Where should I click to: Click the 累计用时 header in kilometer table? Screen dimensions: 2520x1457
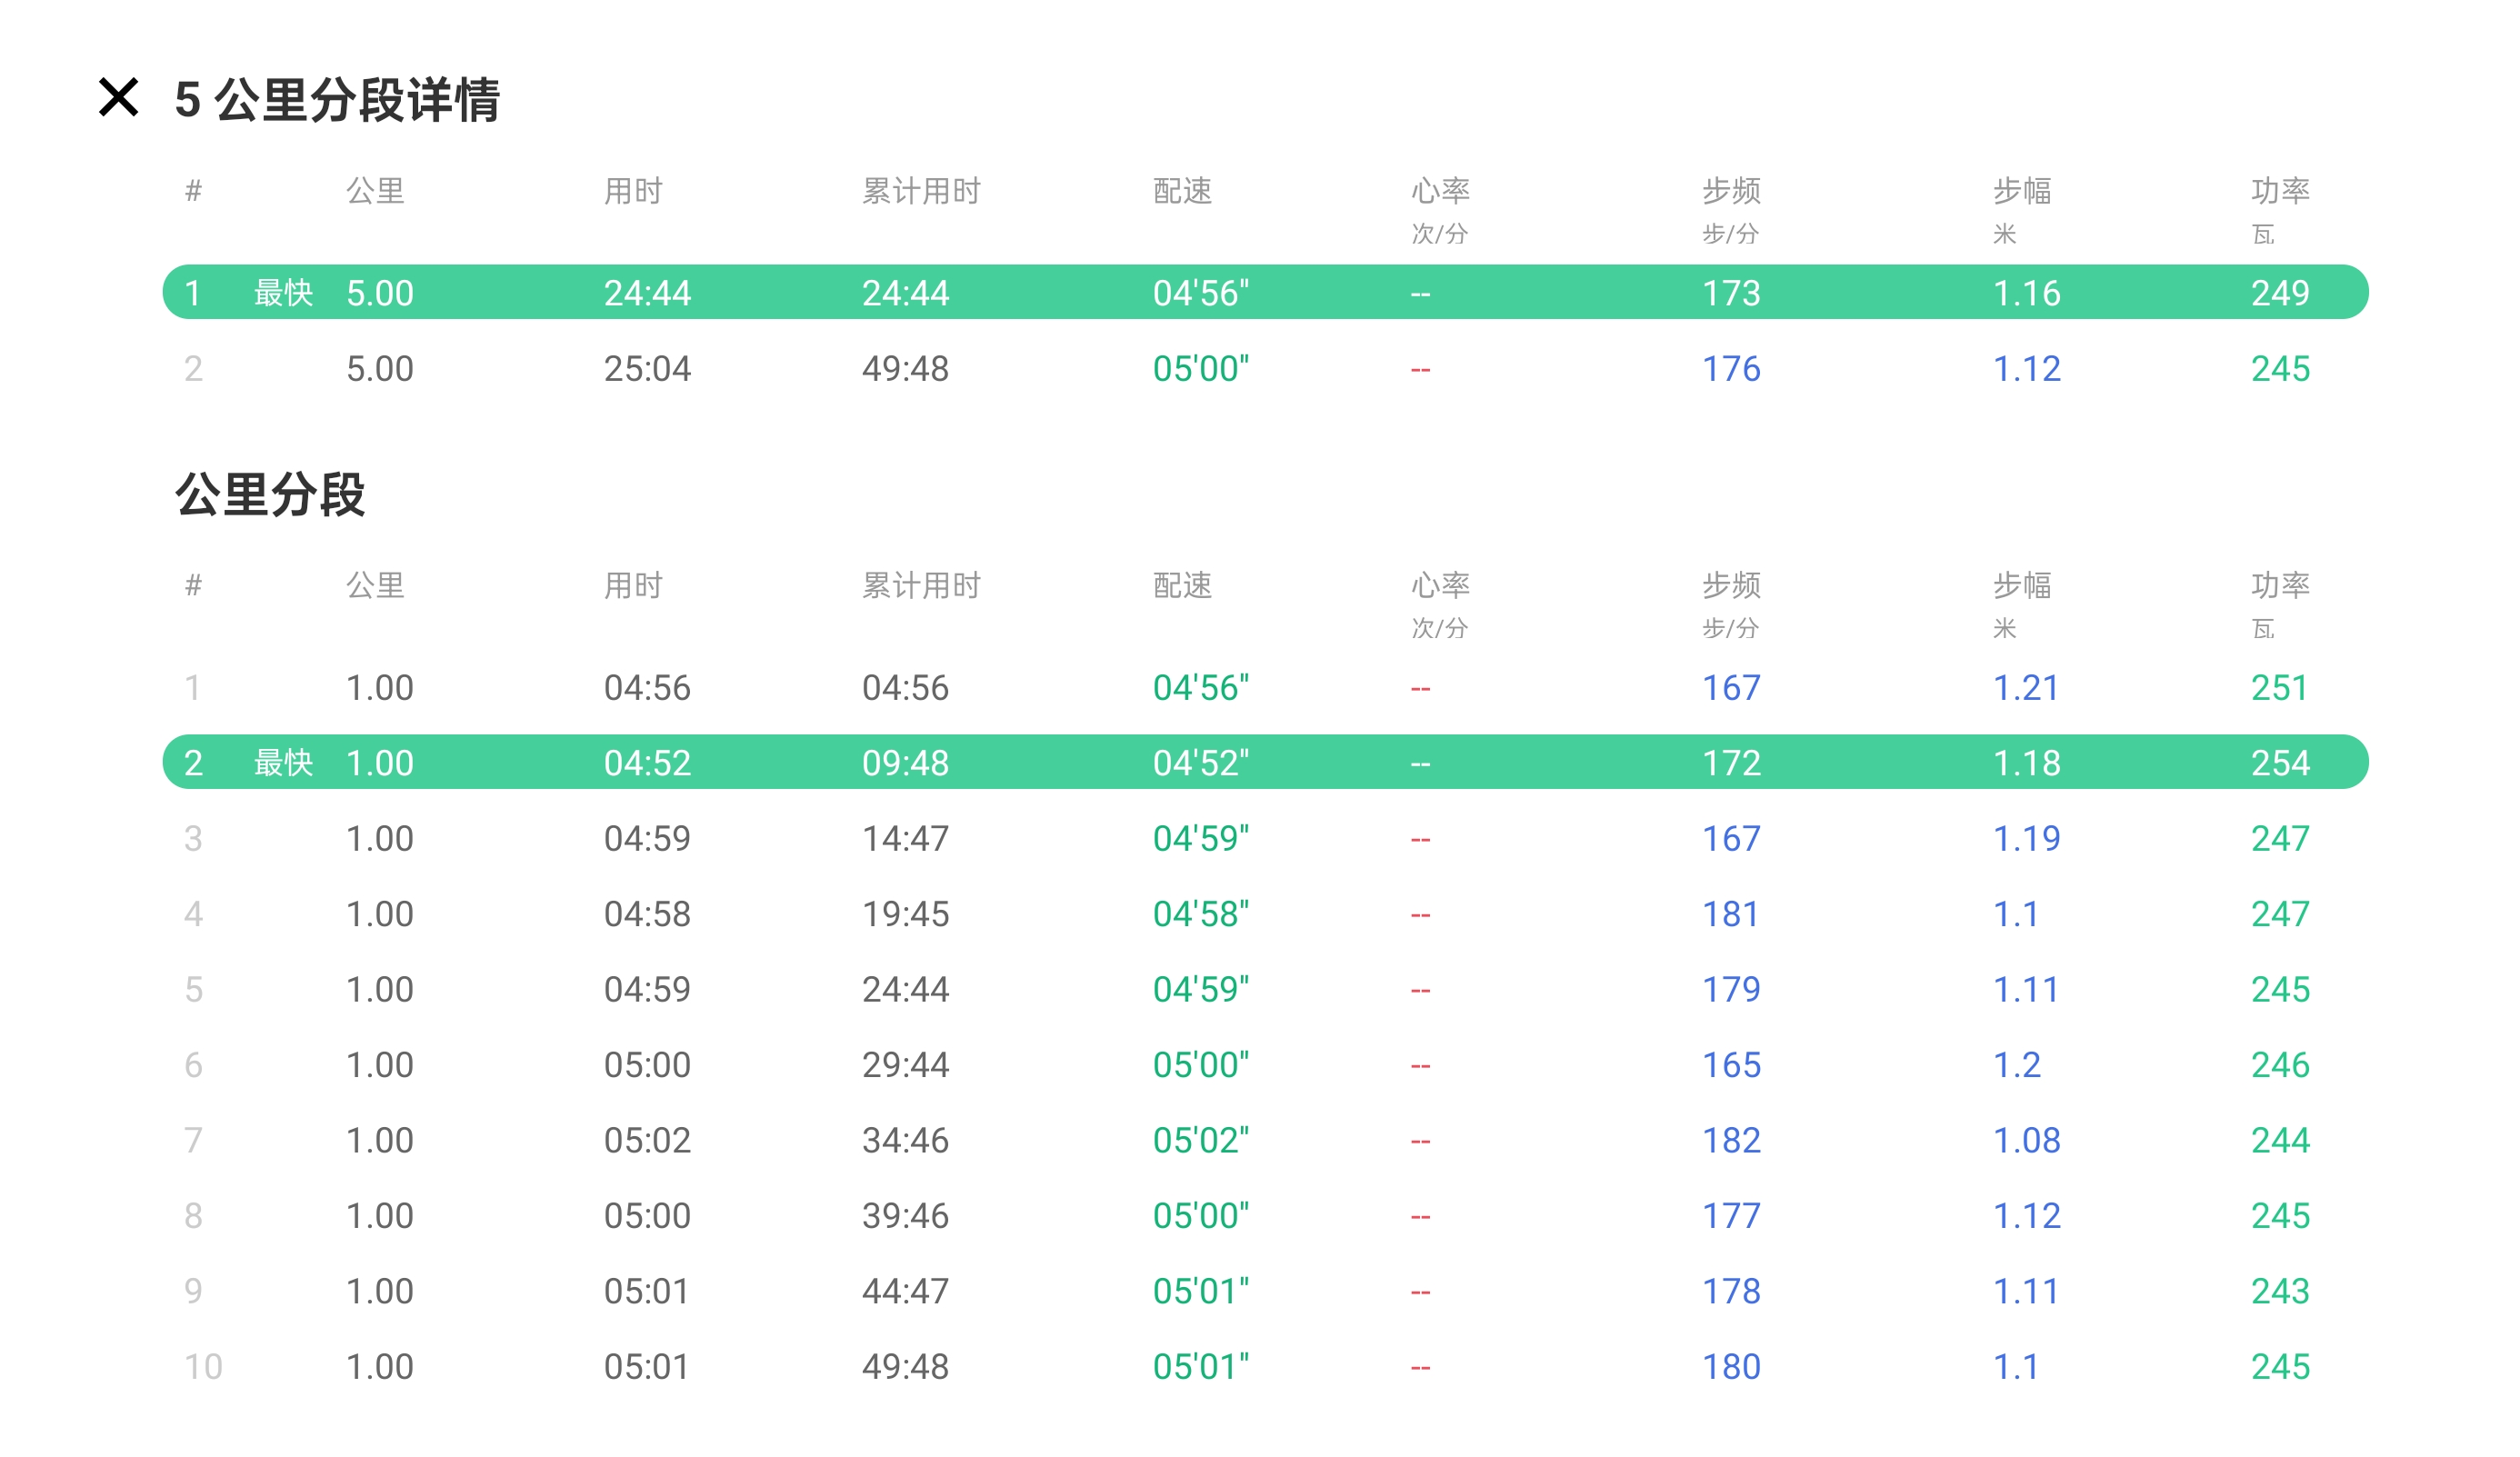click(x=921, y=585)
